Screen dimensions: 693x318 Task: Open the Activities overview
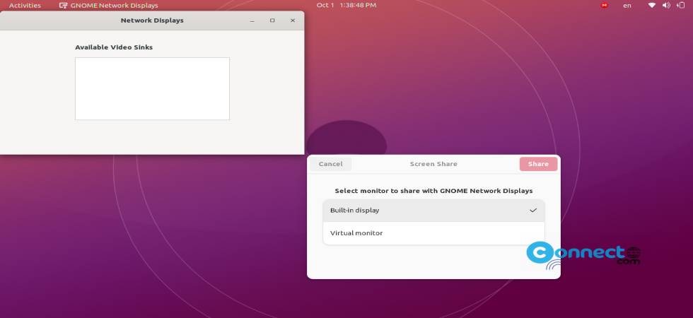(25, 6)
